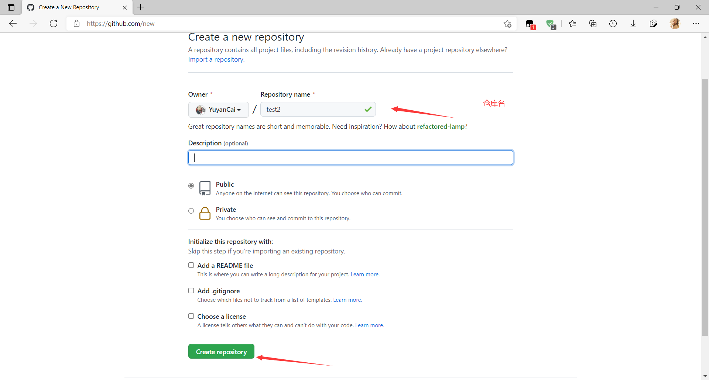Image resolution: width=709 pixels, height=380 pixels.
Task: Click the Create repository button
Action: (x=221, y=352)
